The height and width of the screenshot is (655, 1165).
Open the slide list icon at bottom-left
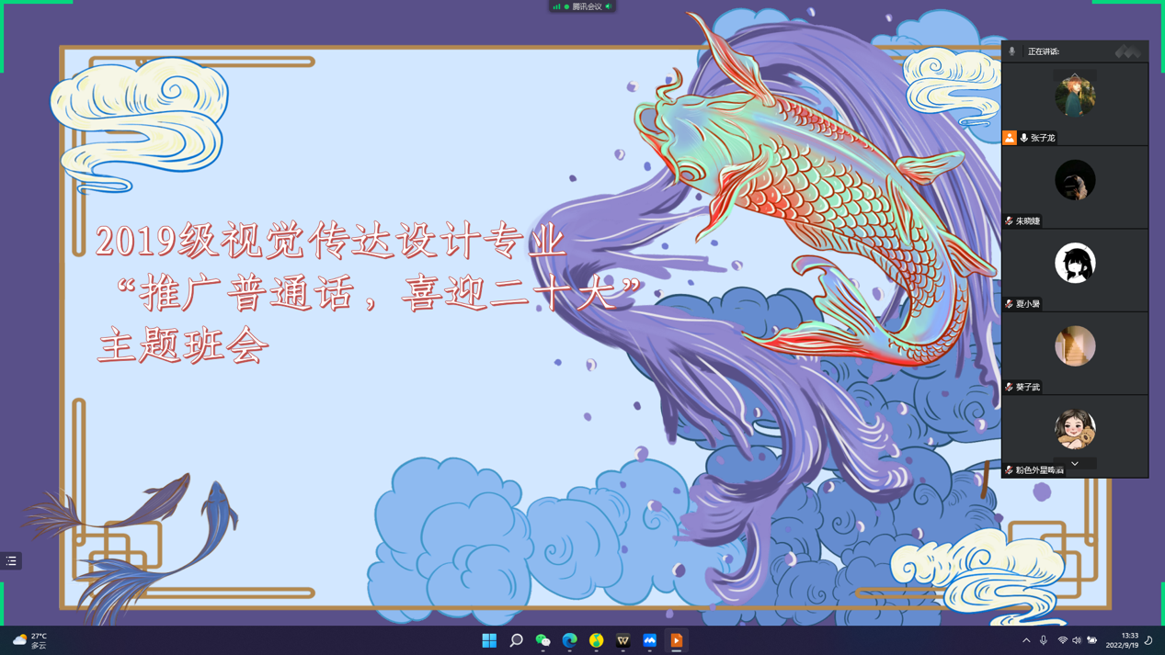11,560
